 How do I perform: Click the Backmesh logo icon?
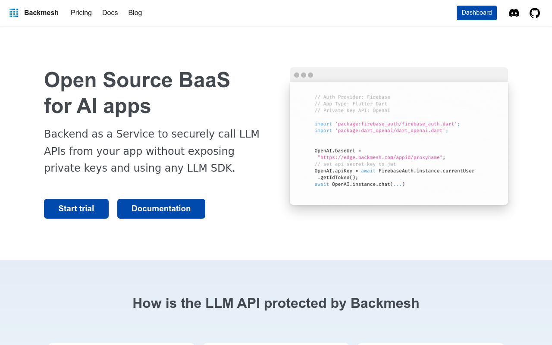[x=14, y=13]
